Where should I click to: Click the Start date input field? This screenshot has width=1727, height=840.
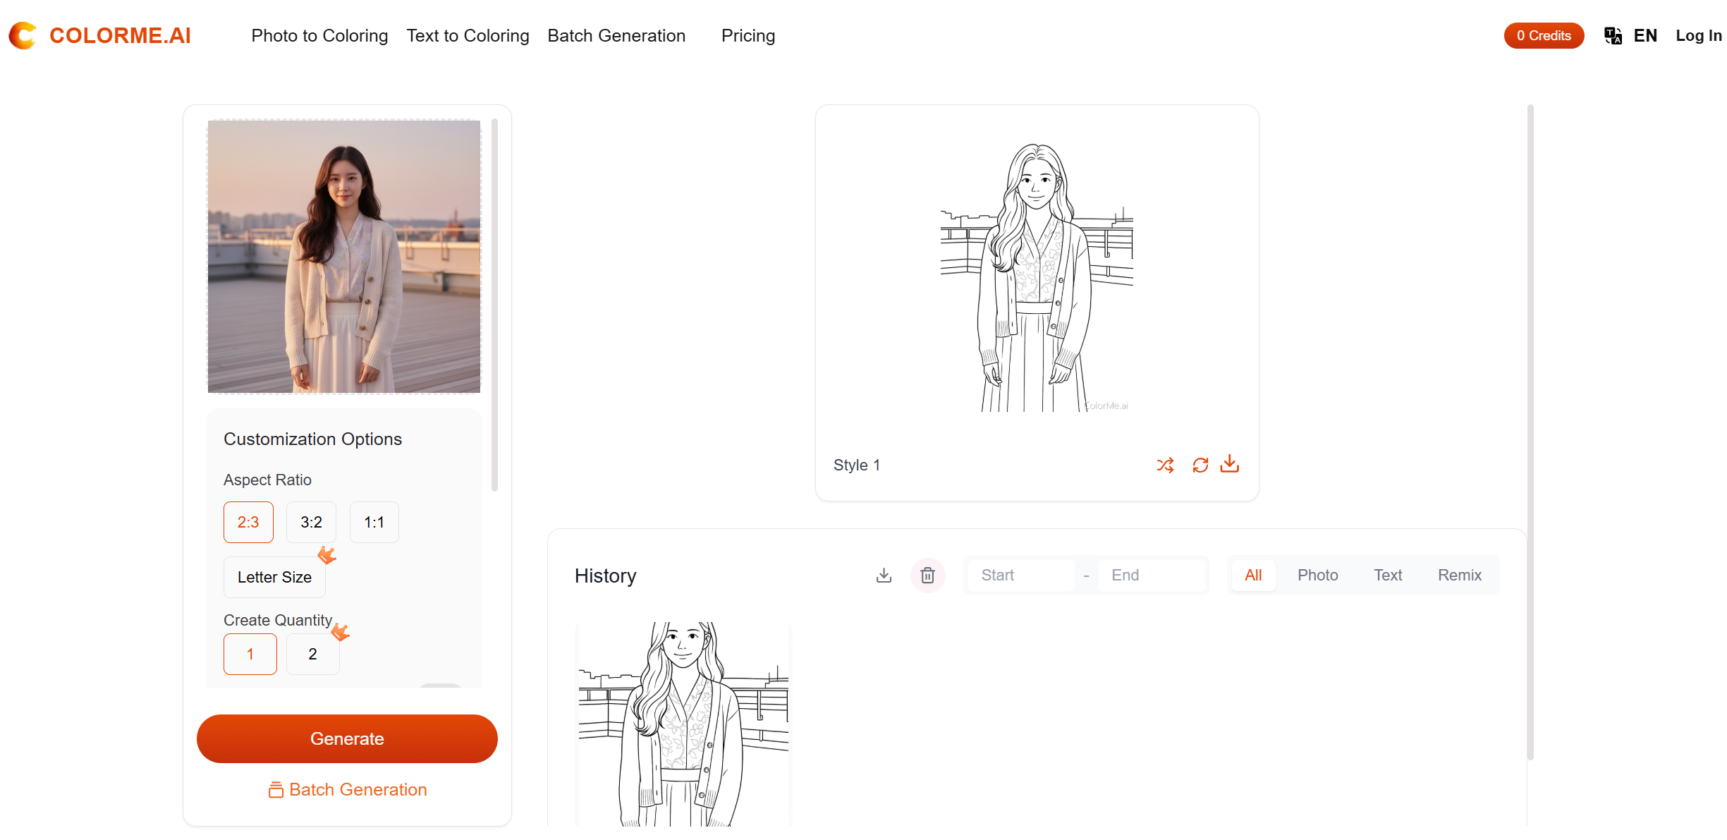tap(1021, 575)
